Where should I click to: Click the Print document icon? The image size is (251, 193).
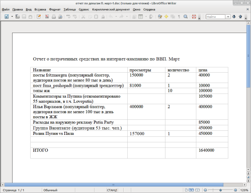click(x=54, y=17)
